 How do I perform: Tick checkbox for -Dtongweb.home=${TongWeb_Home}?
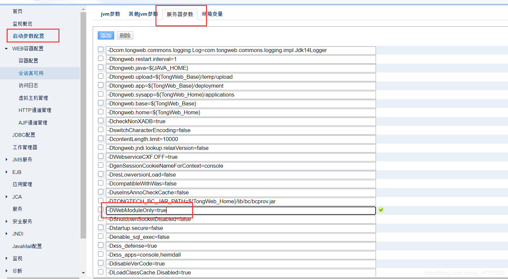101,112
